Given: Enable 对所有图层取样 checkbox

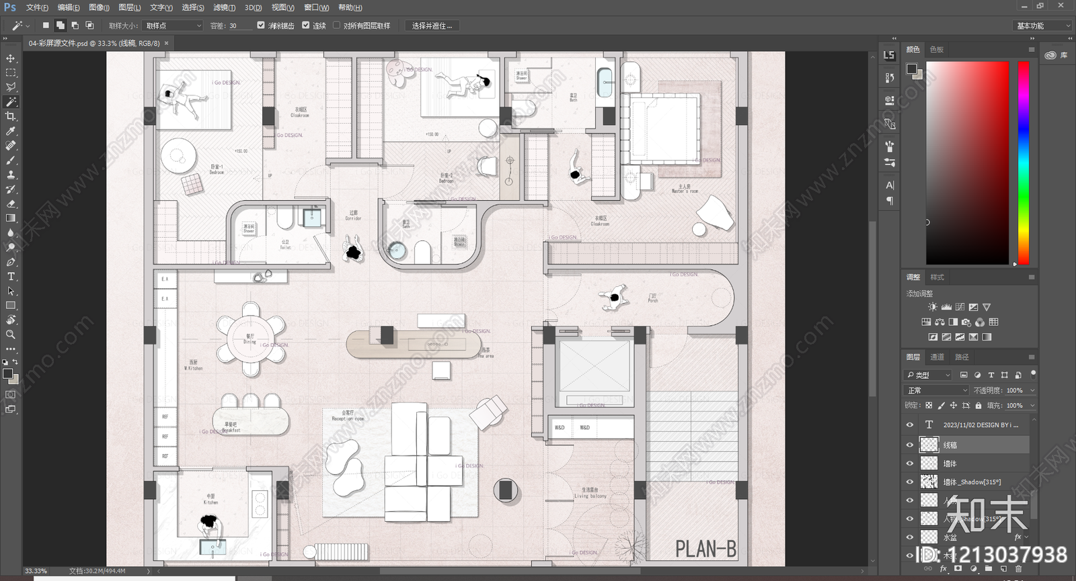Looking at the screenshot, I should (x=337, y=26).
